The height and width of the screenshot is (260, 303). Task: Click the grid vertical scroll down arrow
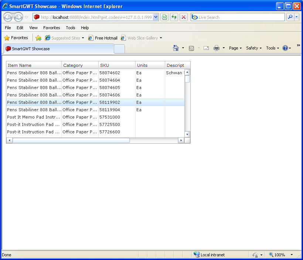[x=187, y=134]
